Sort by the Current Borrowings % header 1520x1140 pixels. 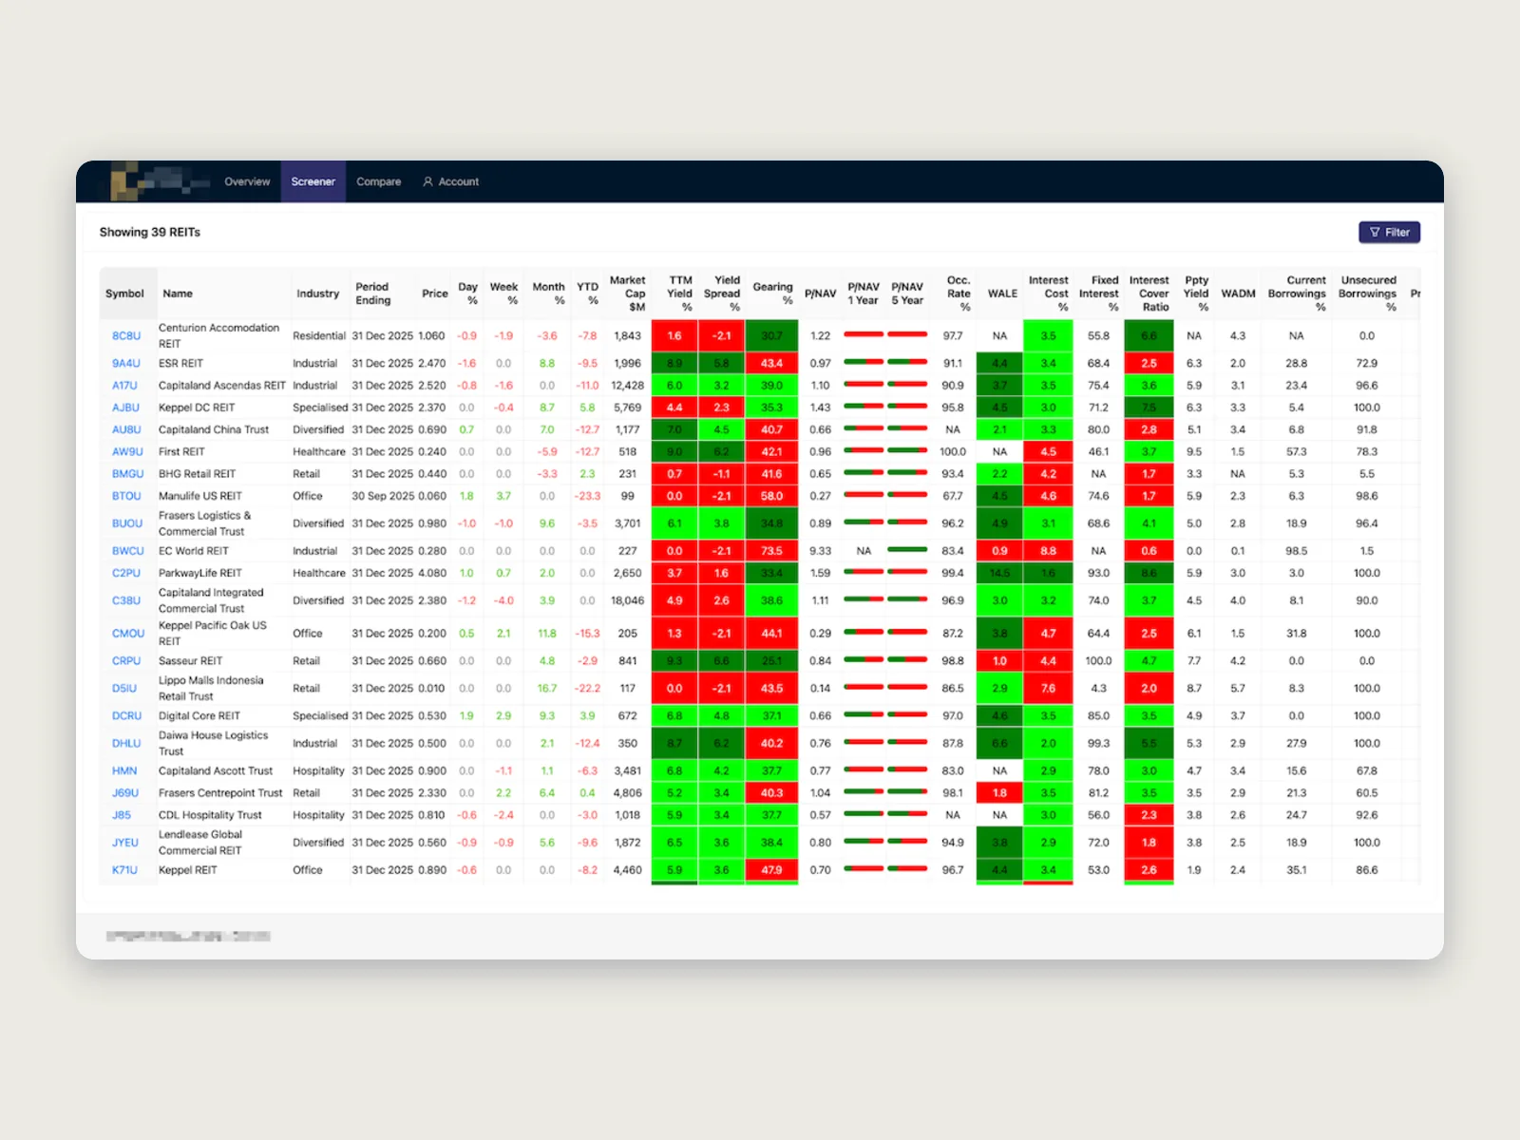tap(1297, 294)
